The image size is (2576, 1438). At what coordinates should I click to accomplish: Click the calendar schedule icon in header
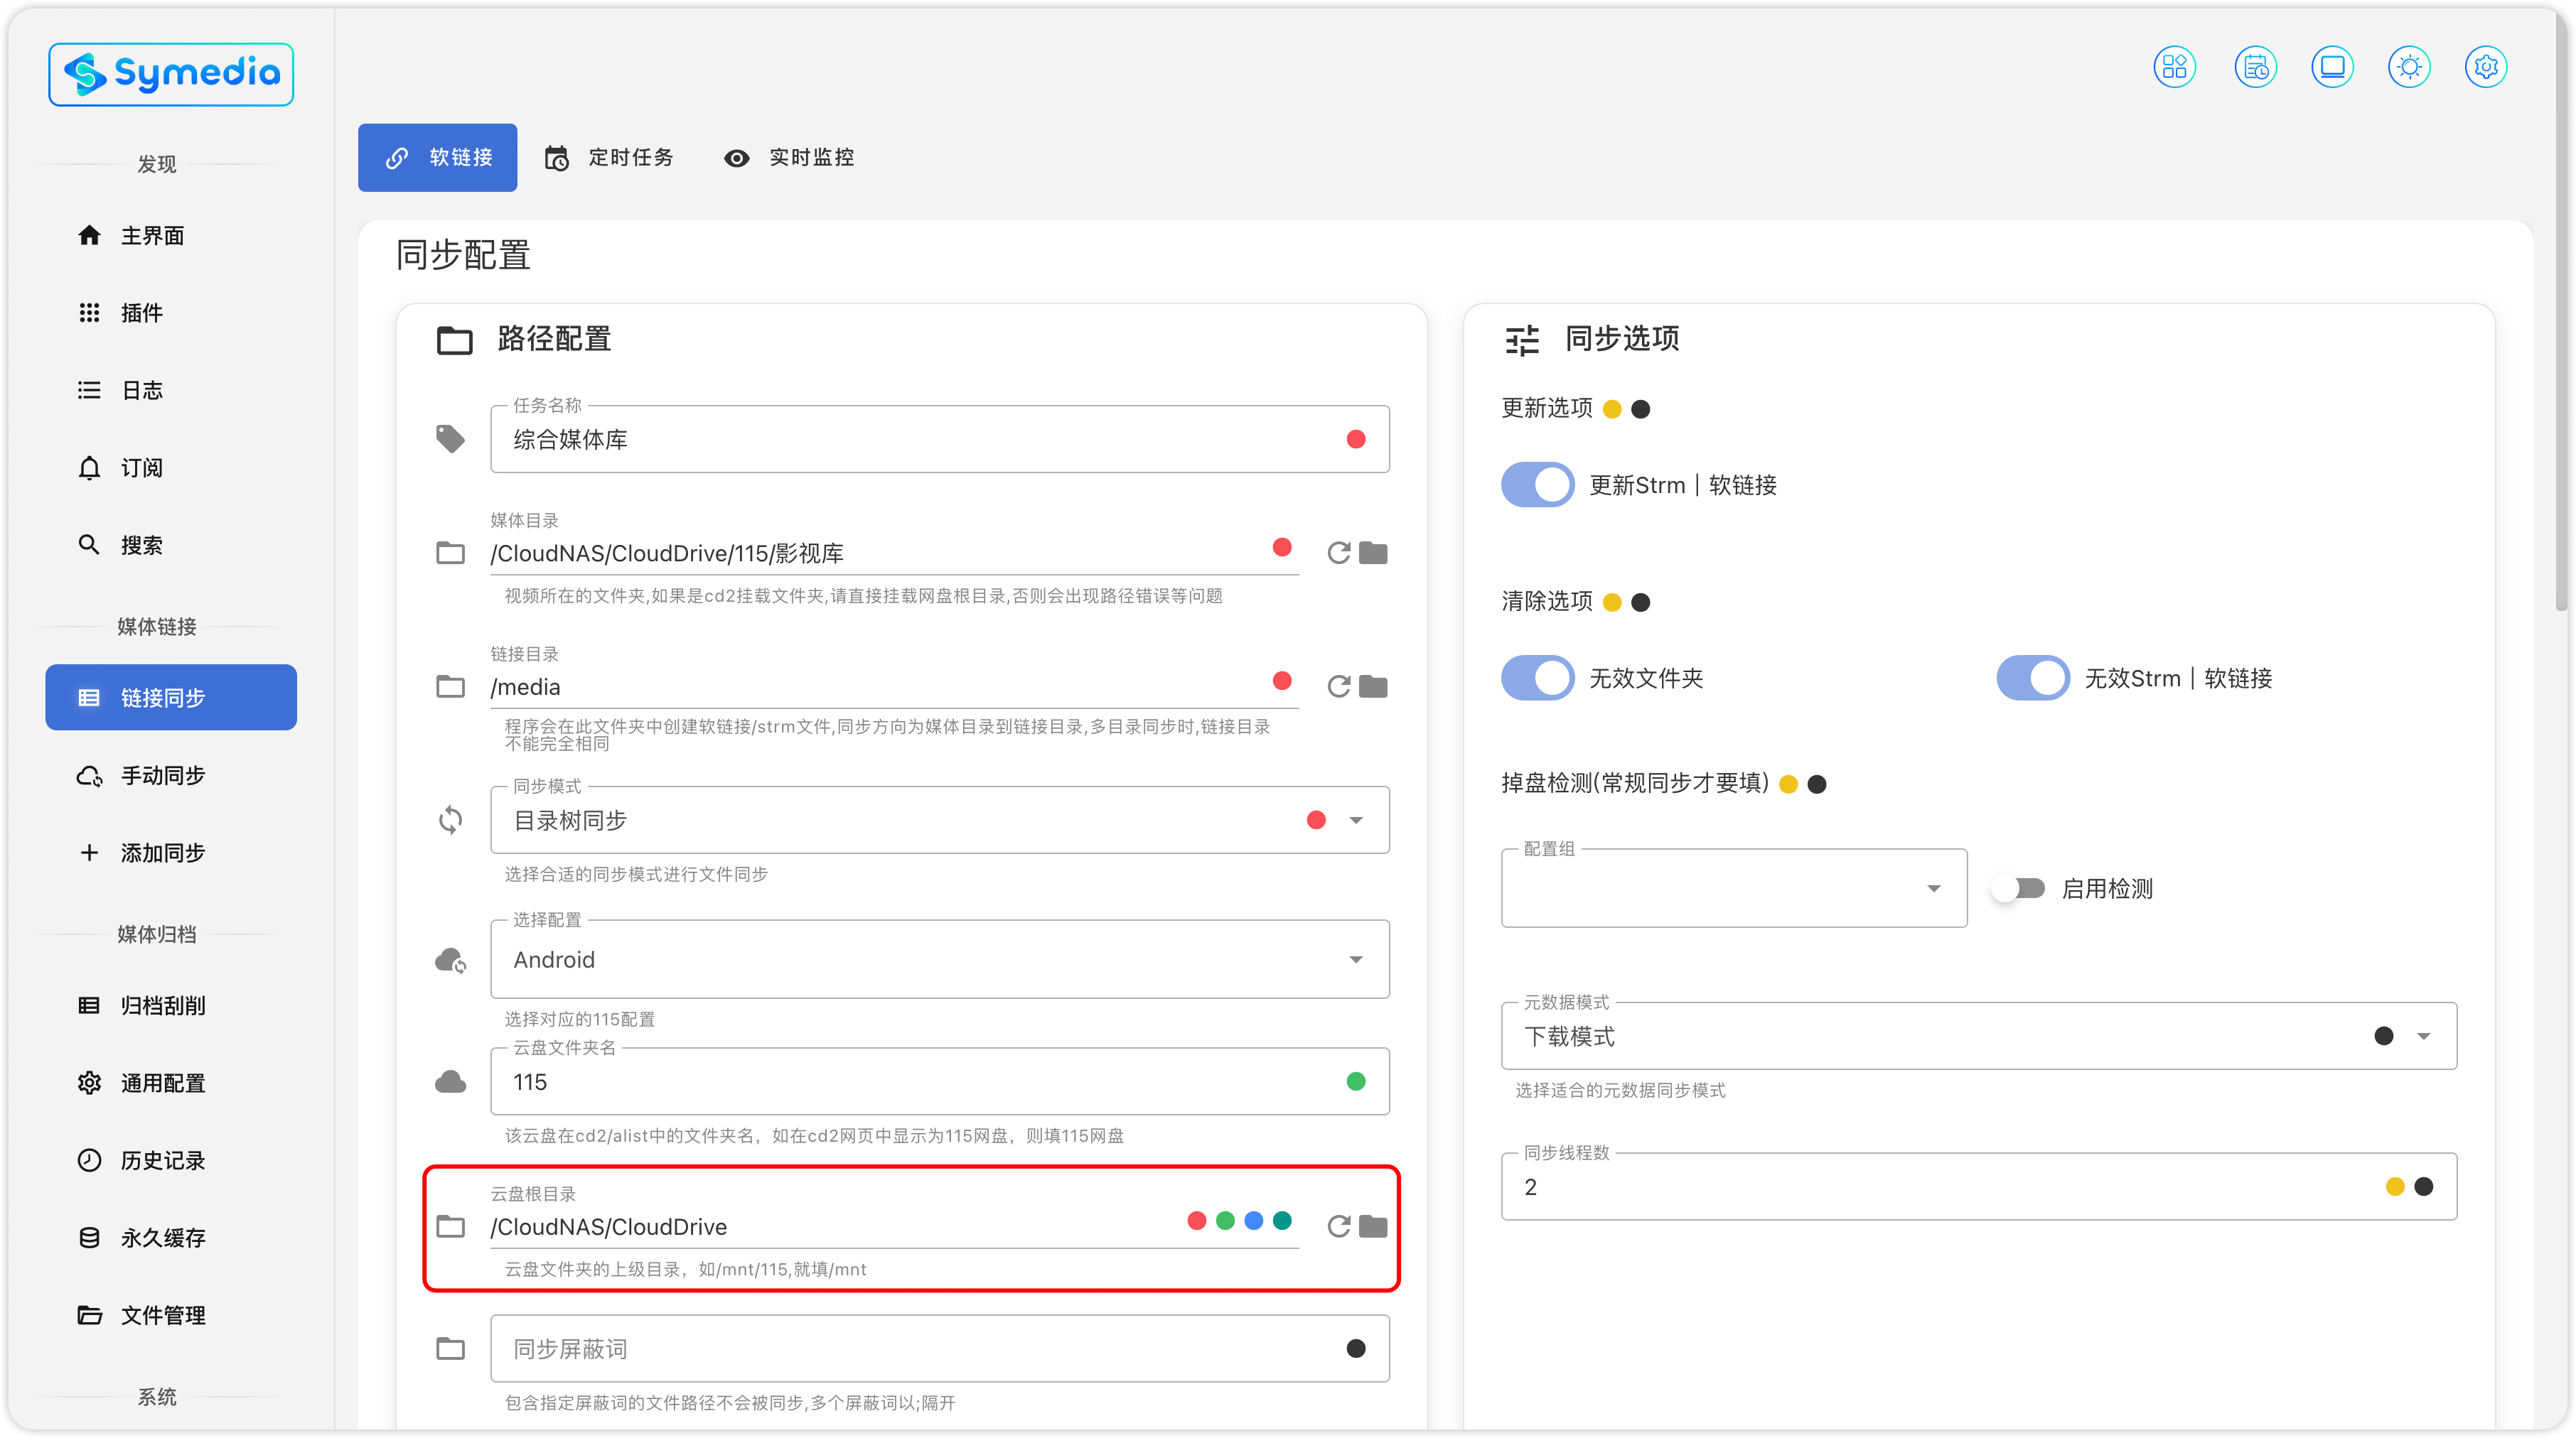coord(2255,67)
